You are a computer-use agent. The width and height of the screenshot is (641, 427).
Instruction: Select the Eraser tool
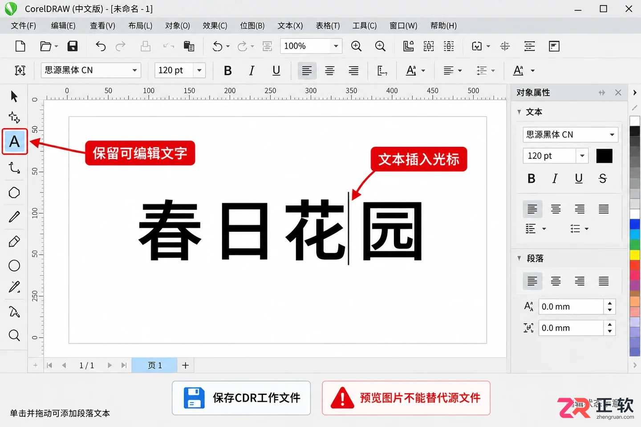(x=14, y=242)
